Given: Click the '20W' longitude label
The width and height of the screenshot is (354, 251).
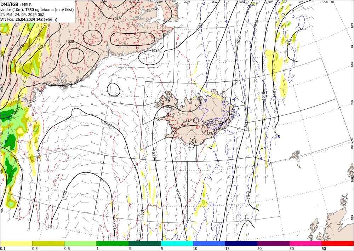Looking at the screenshot, I should click(x=187, y=2).
